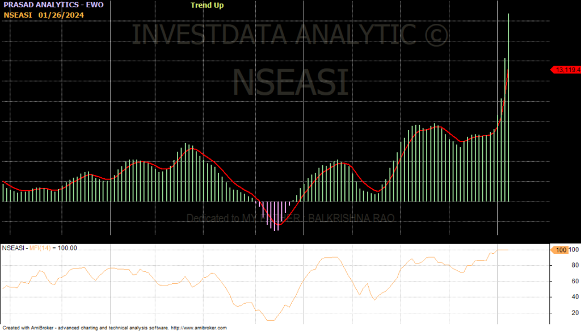
Task: Click the Created with AmiBroker footer text
Action: (85, 328)
